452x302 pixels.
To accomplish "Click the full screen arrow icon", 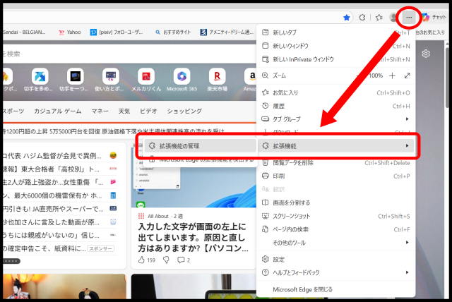I will coord(407,75).
